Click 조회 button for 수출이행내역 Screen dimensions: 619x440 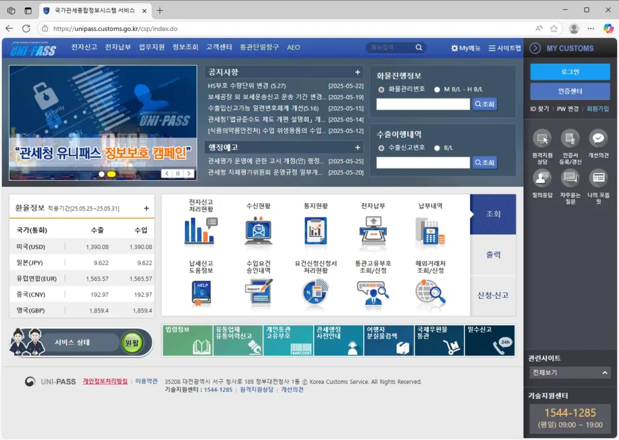(x=485, y=163)
